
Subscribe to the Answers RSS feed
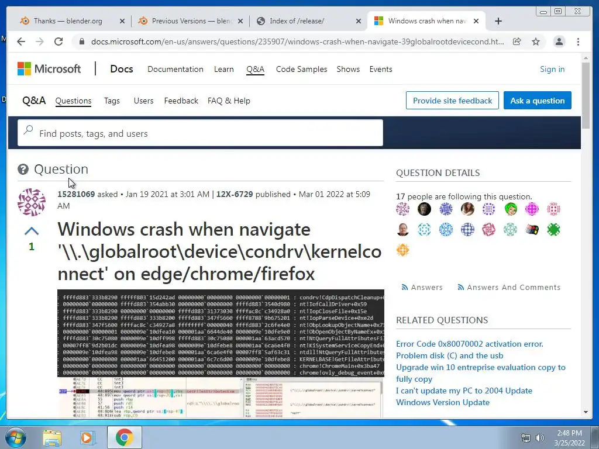click(422, 287)
